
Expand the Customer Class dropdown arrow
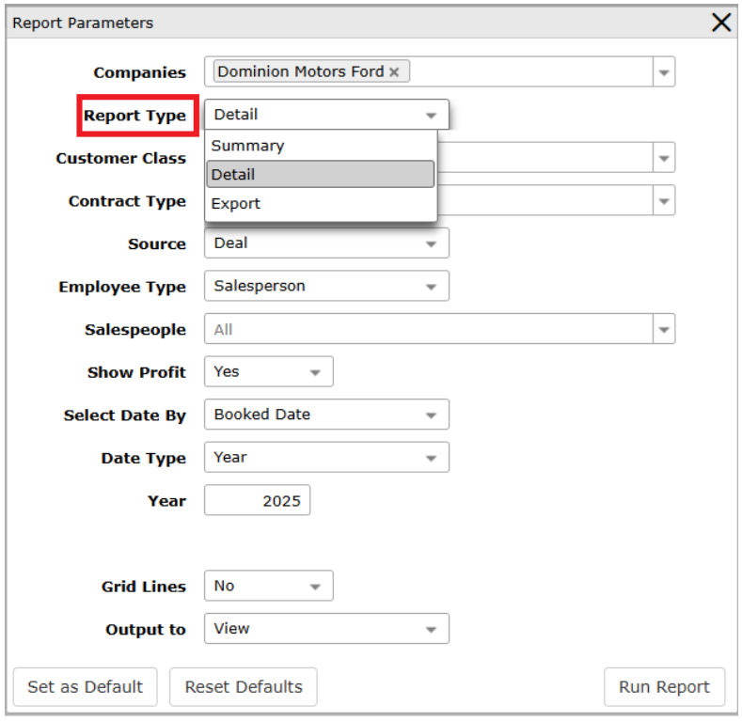click(x=664, y=158)
